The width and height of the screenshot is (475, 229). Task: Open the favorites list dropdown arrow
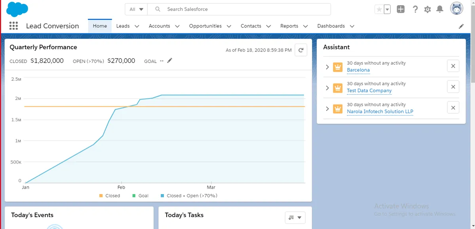[x=388, y=10]
